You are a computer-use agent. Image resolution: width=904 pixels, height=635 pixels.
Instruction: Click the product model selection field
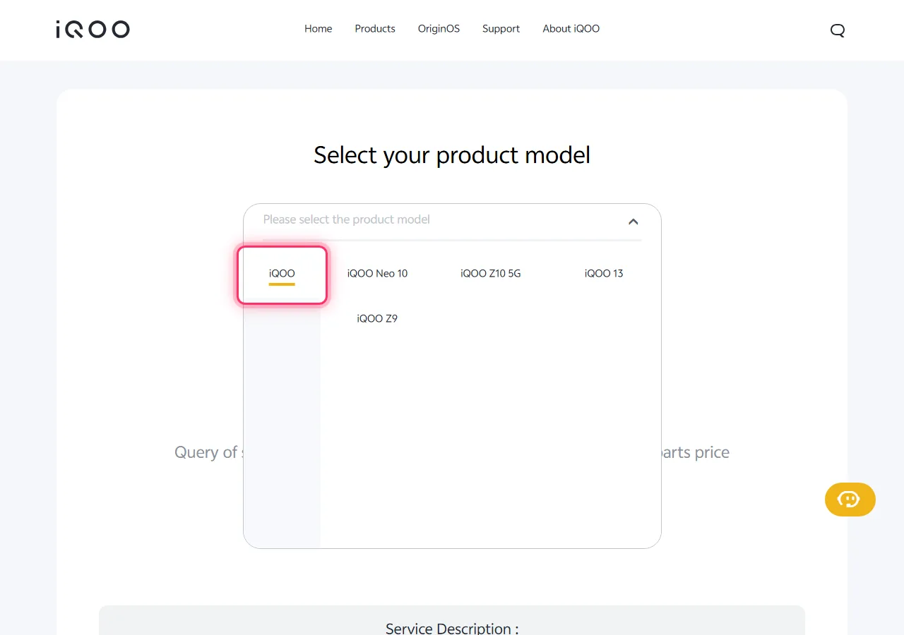click(452, 220)
